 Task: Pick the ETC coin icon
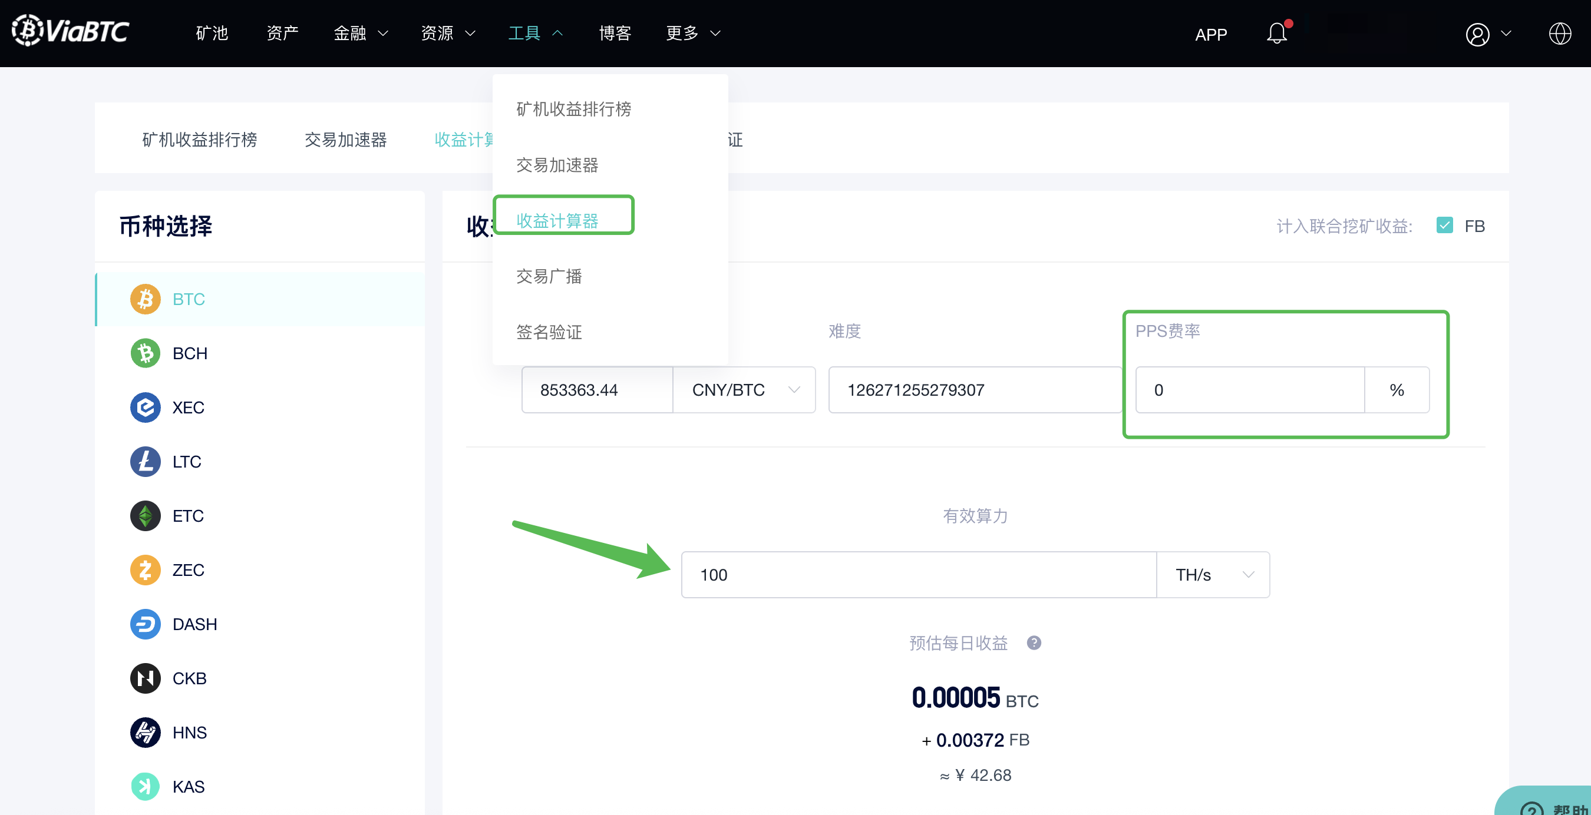[145, 515]
